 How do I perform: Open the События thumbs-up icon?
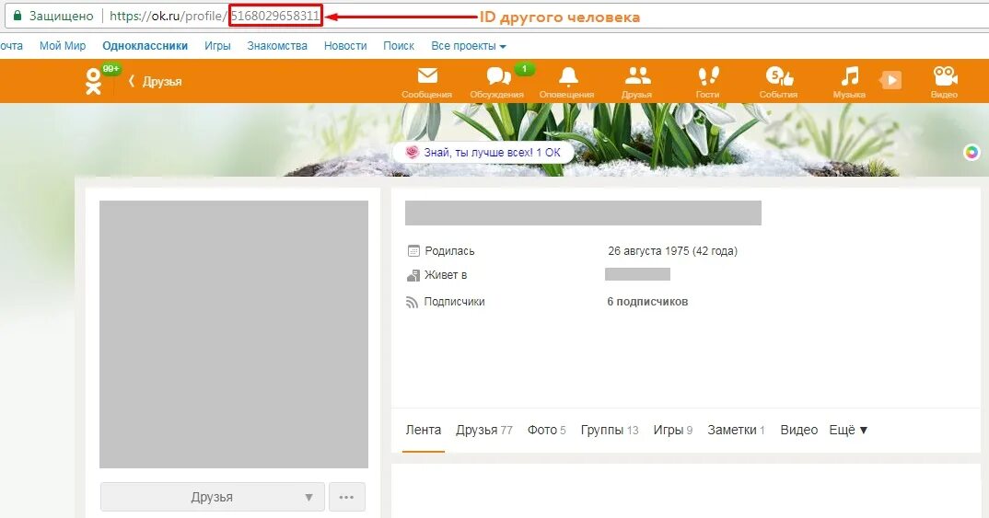779,76
